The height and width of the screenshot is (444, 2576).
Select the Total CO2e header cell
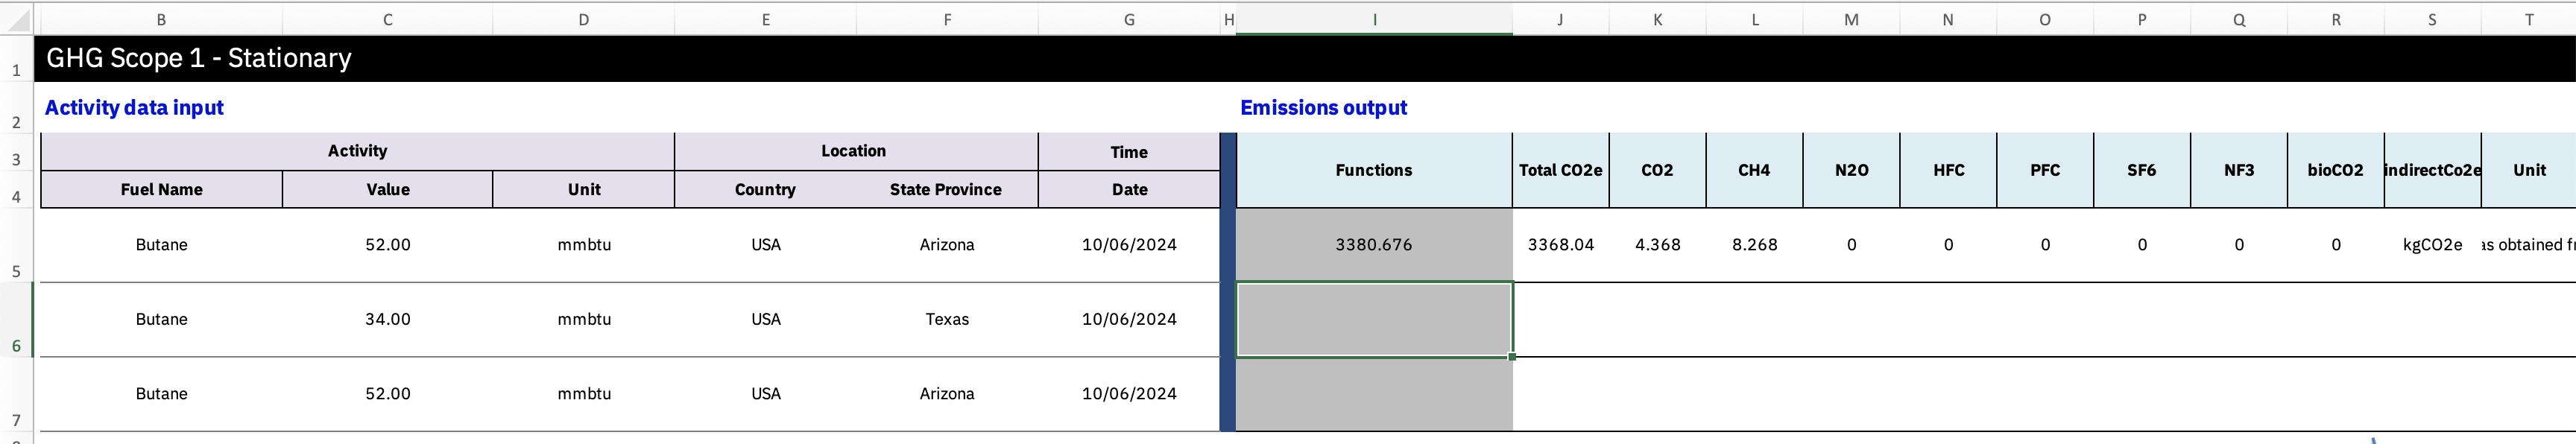(1560, 170)
